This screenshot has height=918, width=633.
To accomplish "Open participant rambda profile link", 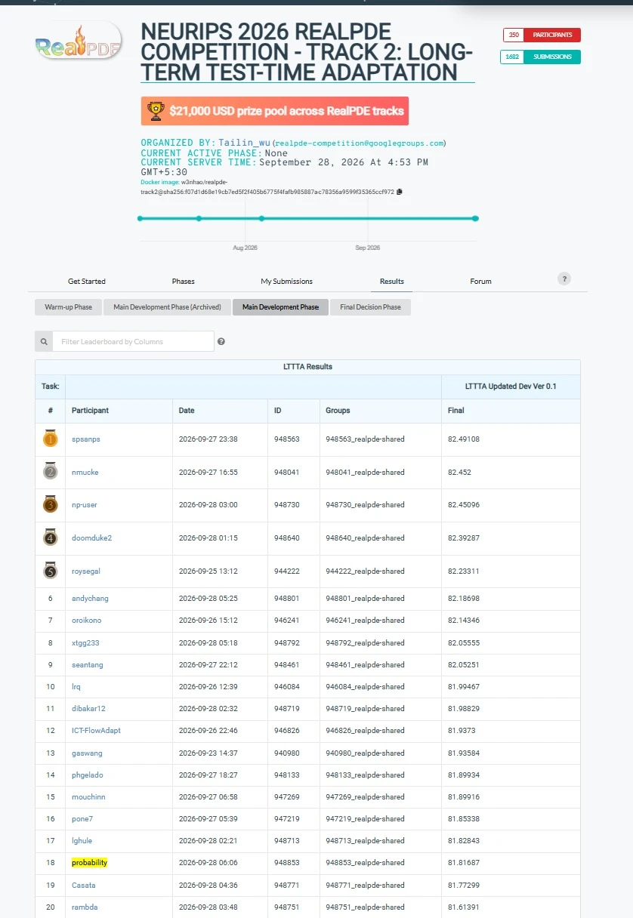I will [85, 907].
